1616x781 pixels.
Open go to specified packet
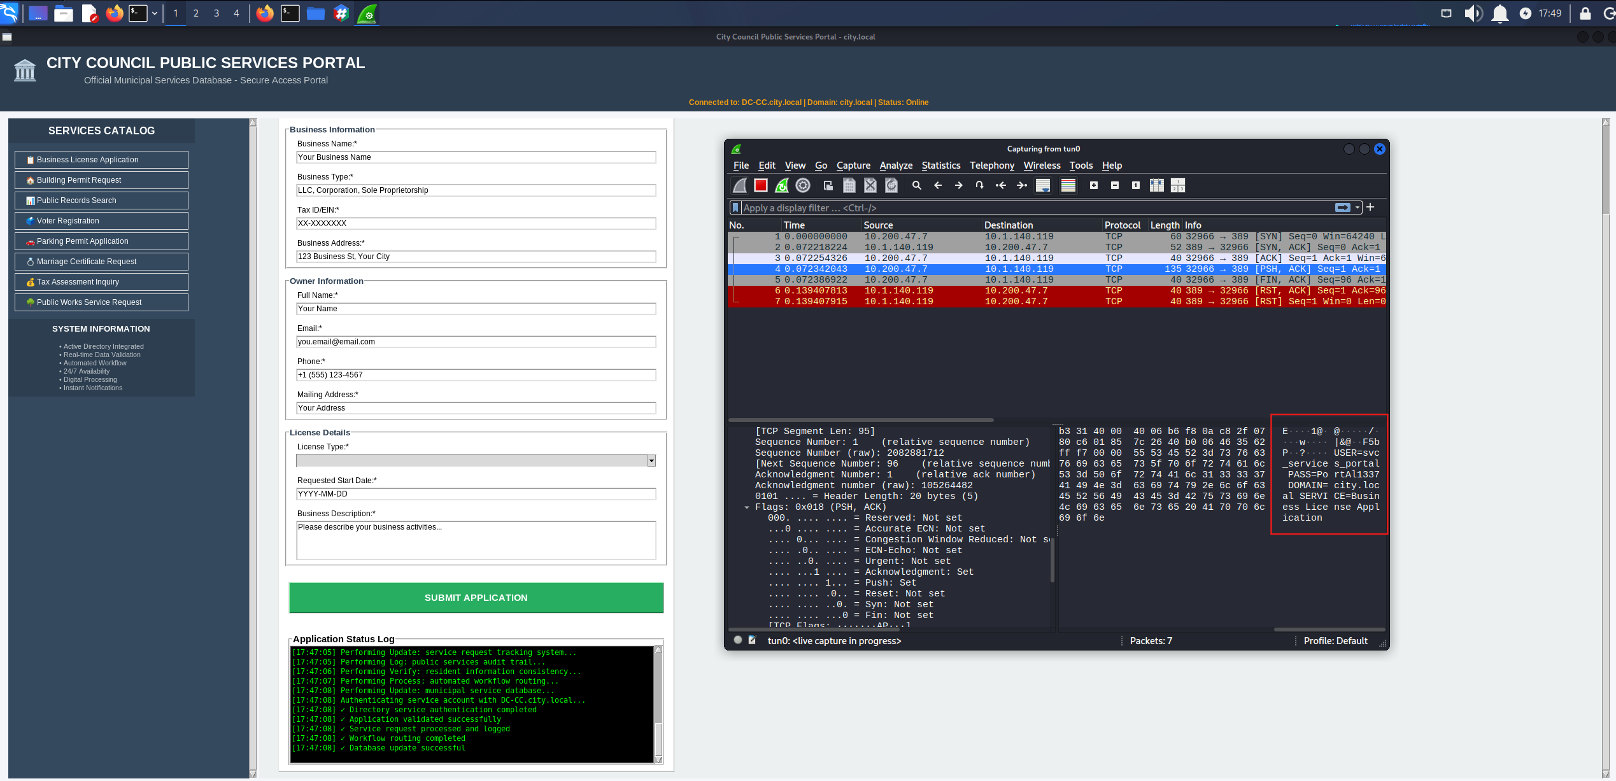[x=979, y=185]
